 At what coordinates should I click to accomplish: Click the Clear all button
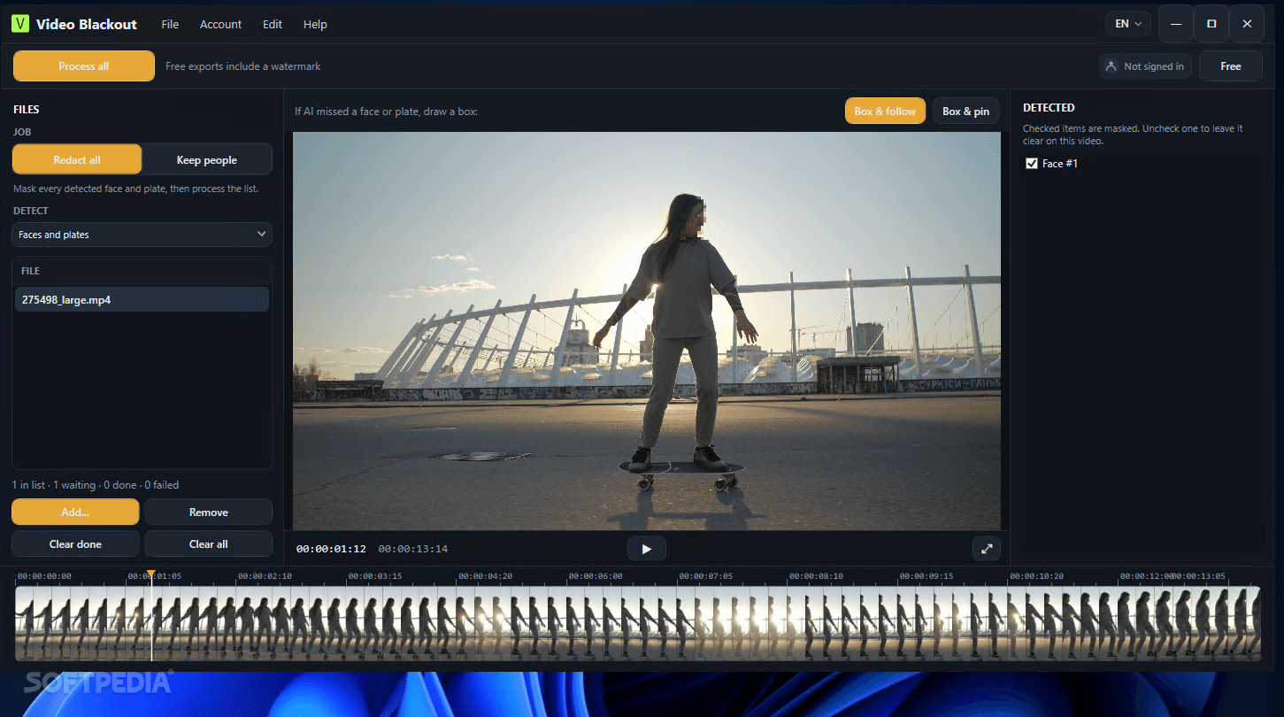(209, 544)
